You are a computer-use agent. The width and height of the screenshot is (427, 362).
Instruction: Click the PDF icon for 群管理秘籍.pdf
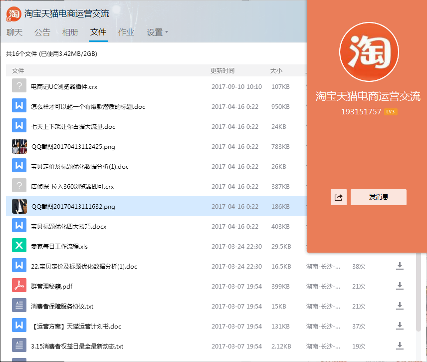19,285
